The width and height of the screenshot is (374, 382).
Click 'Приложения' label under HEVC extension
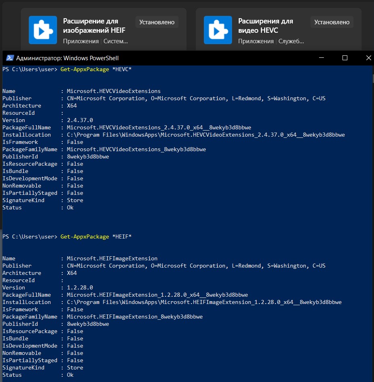[256, 41]
